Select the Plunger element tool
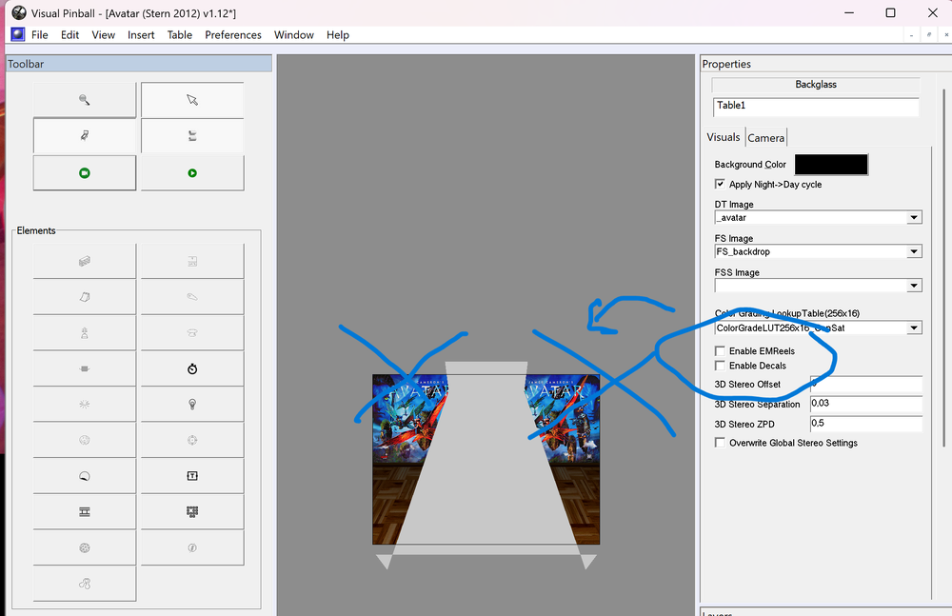 coord(85,333)
